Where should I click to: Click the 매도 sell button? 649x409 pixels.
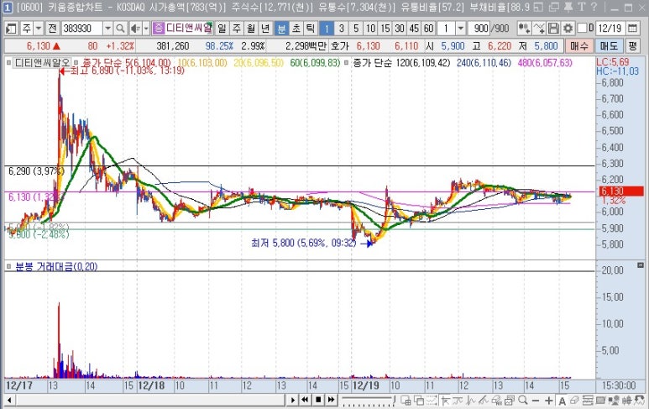[x=610, y=45]
